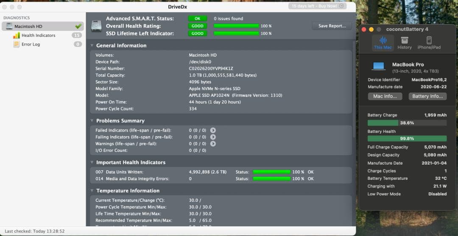Click the Battery Charge 38.6% bar

click(407, 123)
